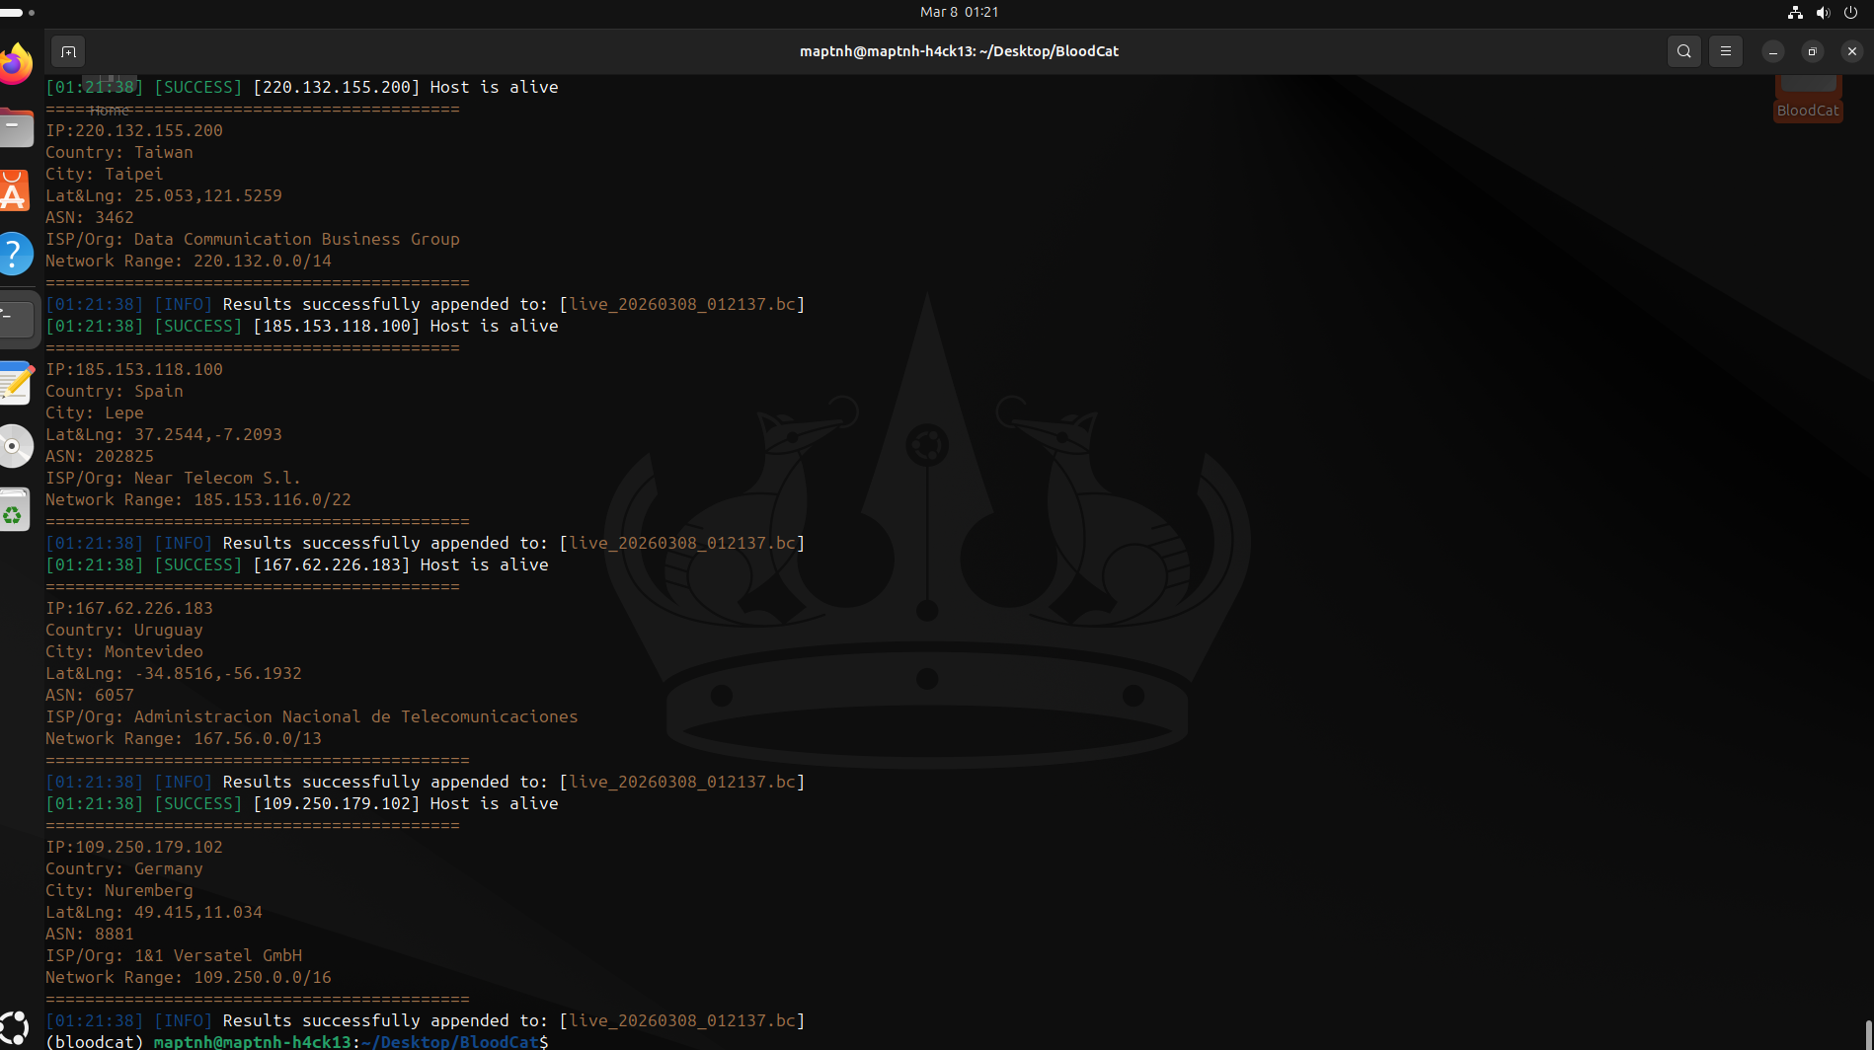The width and height of the screenshot is (1874, 1050).
Task: Minimize the BloodCat terminal window
Action: click(1773, 51)
